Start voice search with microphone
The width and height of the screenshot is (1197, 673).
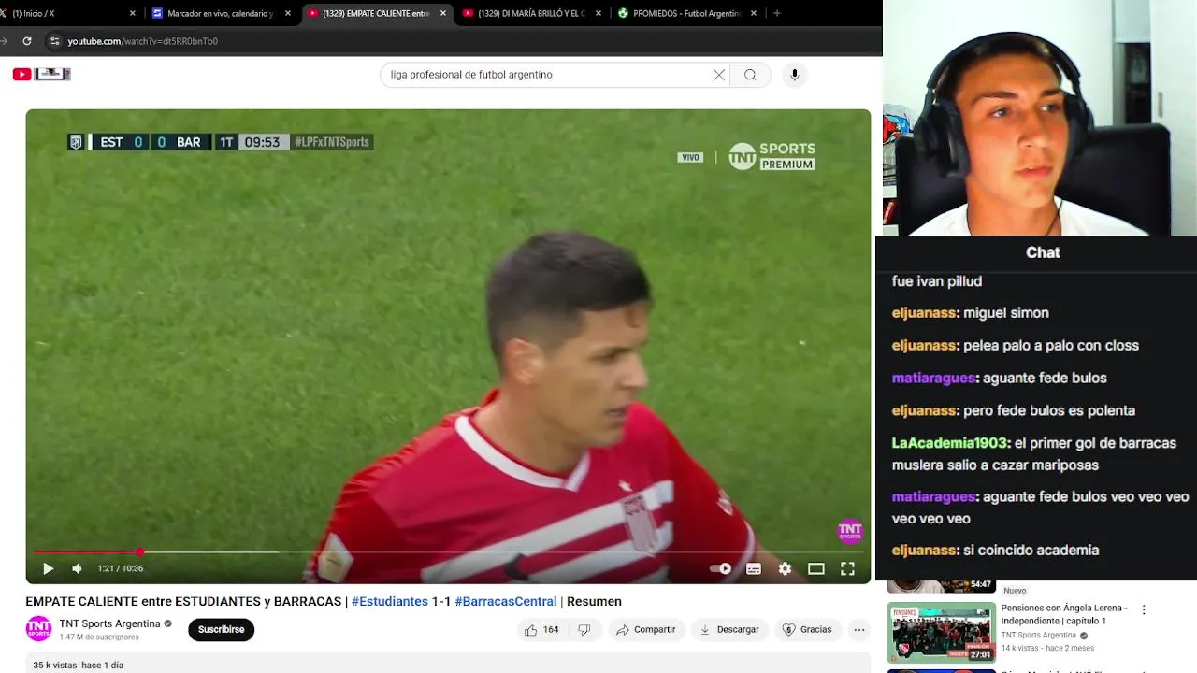coord(795,75)
